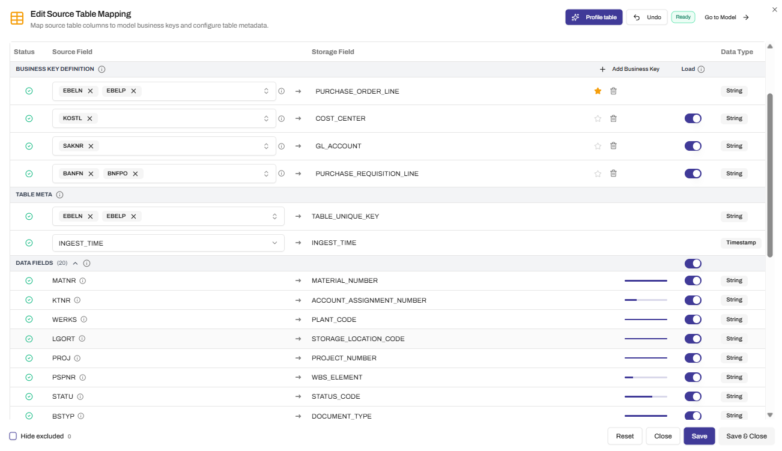Click the TABLE META info icon
Screen dimensions: 782x451
(x=59, y=194)
